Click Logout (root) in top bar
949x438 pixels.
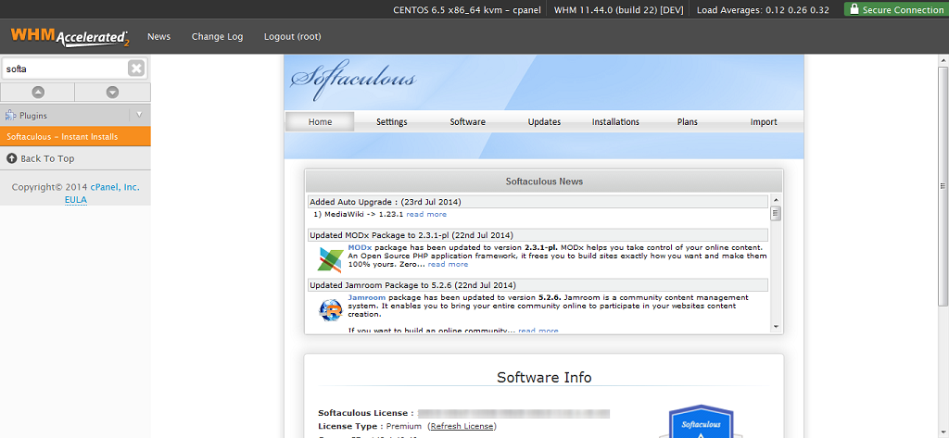tap(292, 37)
